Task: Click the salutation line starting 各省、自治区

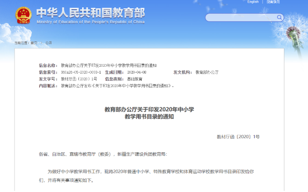Action: [103, 154]
